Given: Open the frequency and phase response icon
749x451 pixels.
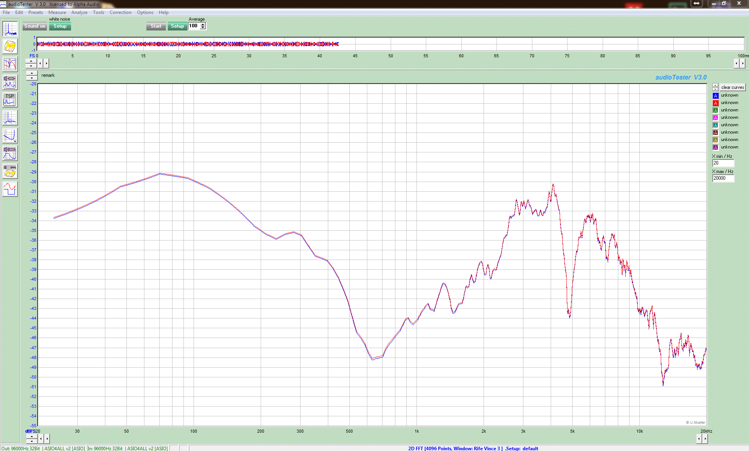Looking at the screenshot, I should (10, 64).
